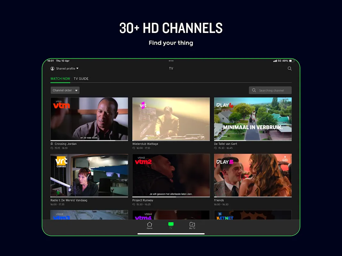
Task: Click the signal strength bars in status bar
Action: [x=275, y=61]
